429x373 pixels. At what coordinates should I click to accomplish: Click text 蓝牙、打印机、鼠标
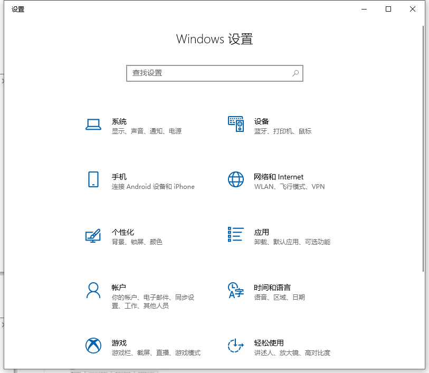tap(283, 131)
